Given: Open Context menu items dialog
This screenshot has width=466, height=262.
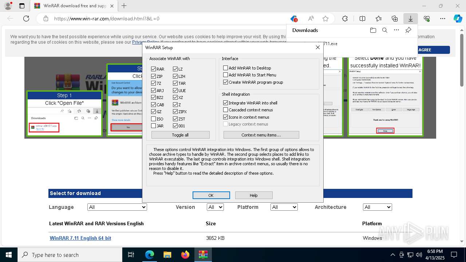Looking at the screenshot, I should click(261, 135).
